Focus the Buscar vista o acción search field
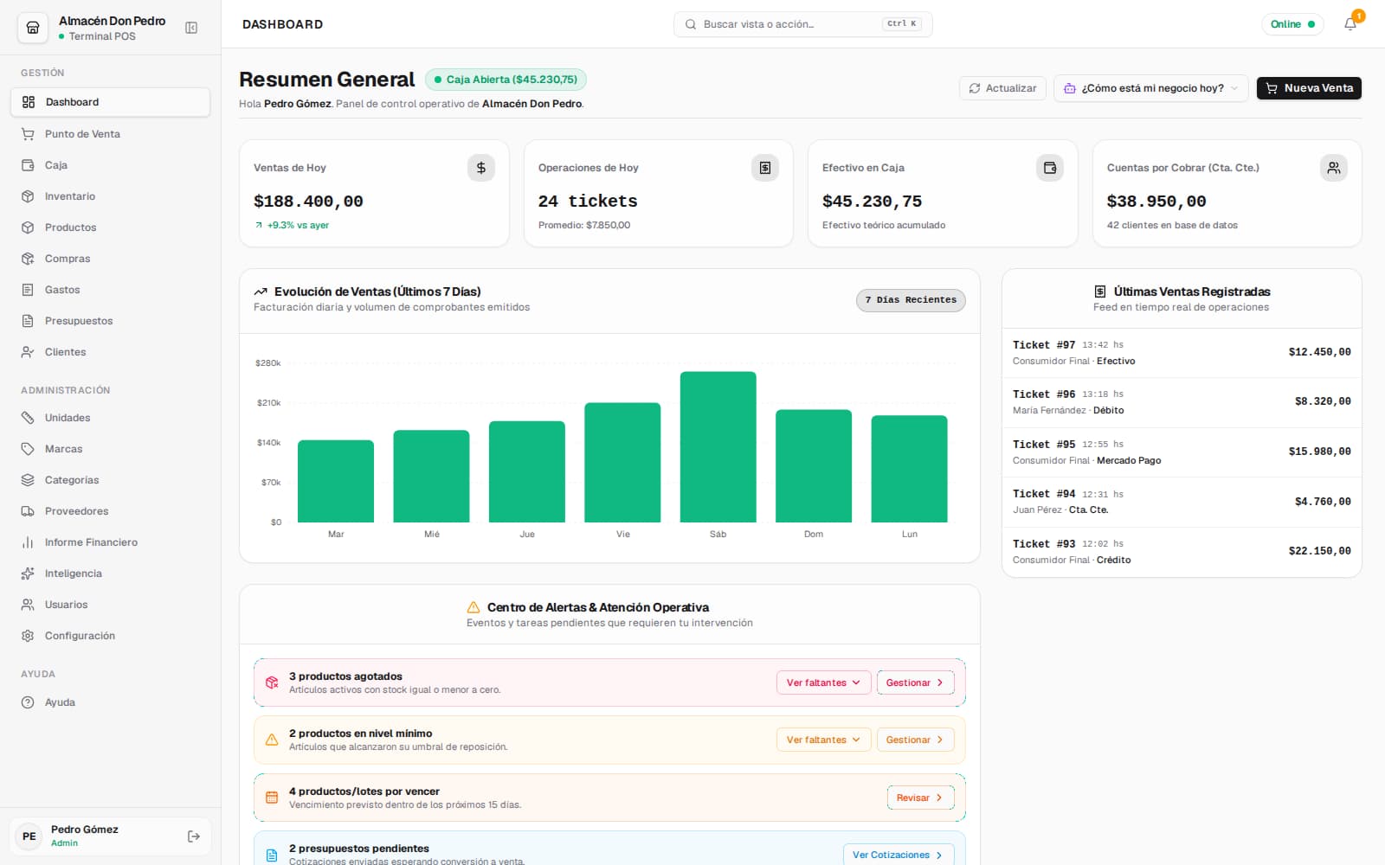Image resolution: width=1385 pixels, height=865 pixels. [x=802, y=24]
